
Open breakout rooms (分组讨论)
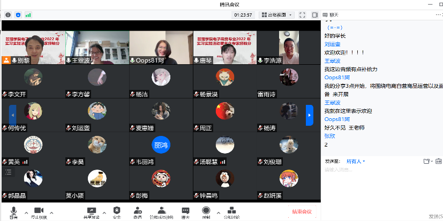coord(230,211)
